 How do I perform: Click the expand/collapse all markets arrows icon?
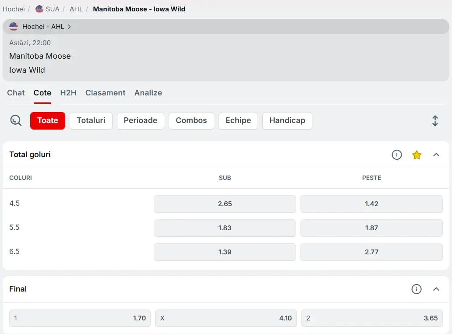tap(435, 121)
